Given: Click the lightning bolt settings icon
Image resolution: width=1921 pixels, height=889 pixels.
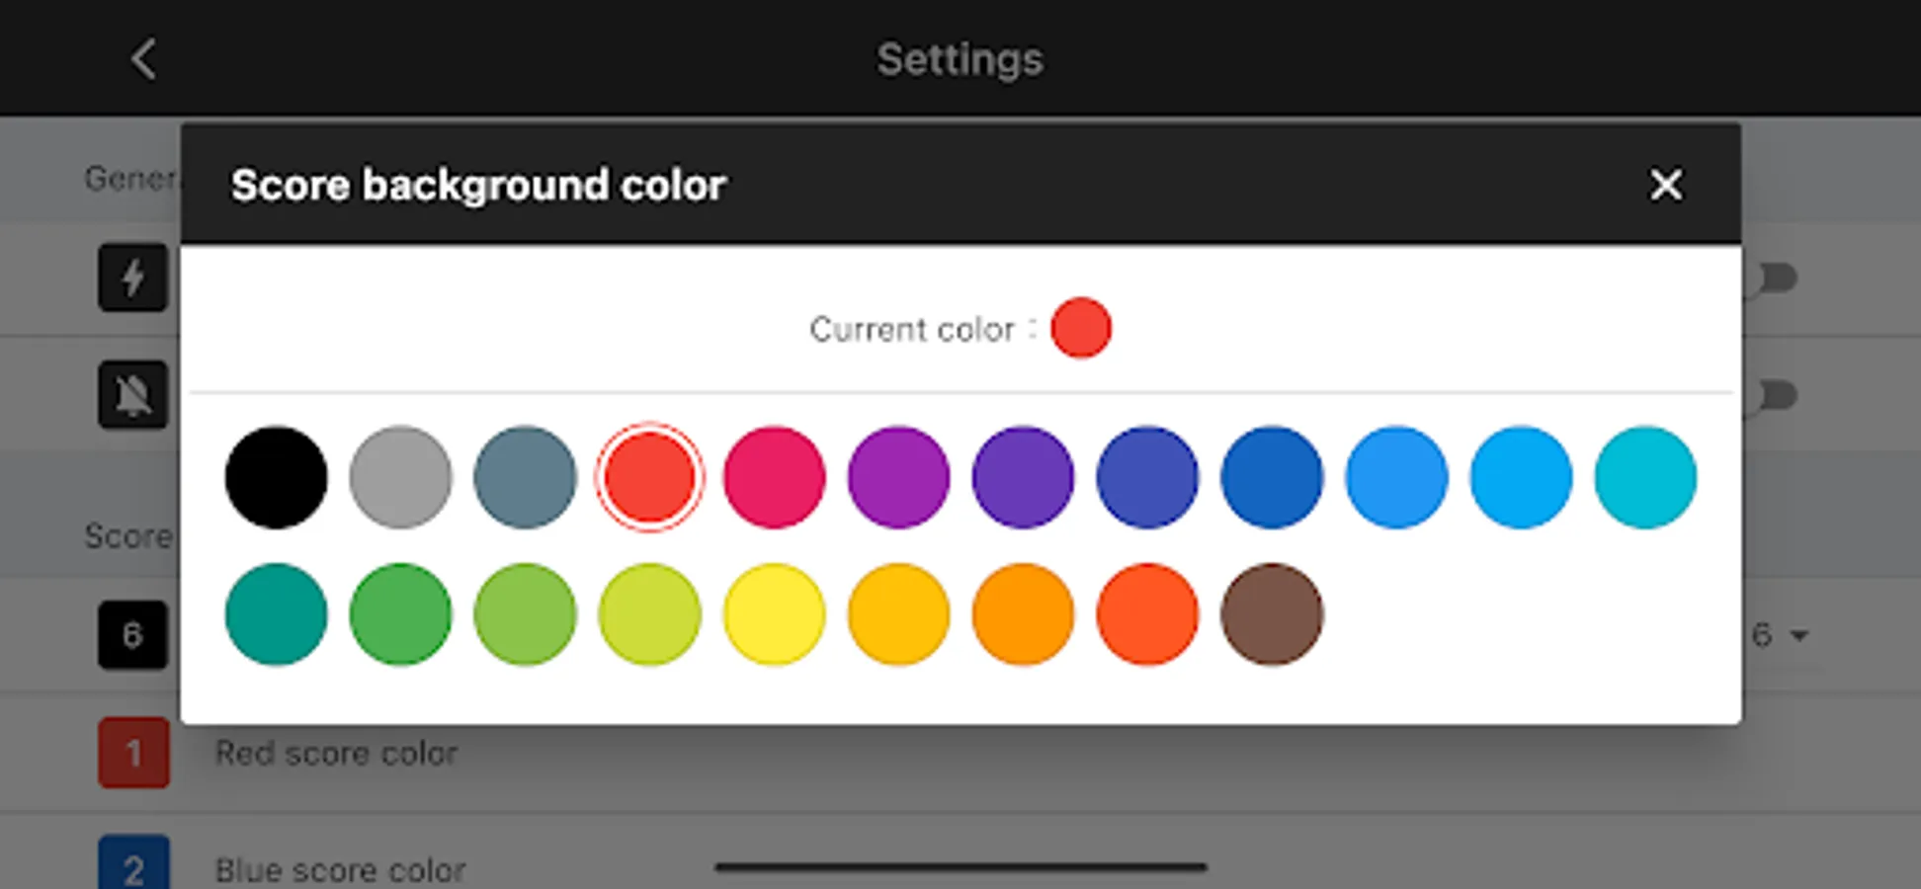Looking at the screenshot, I should (x=133, y=278).
